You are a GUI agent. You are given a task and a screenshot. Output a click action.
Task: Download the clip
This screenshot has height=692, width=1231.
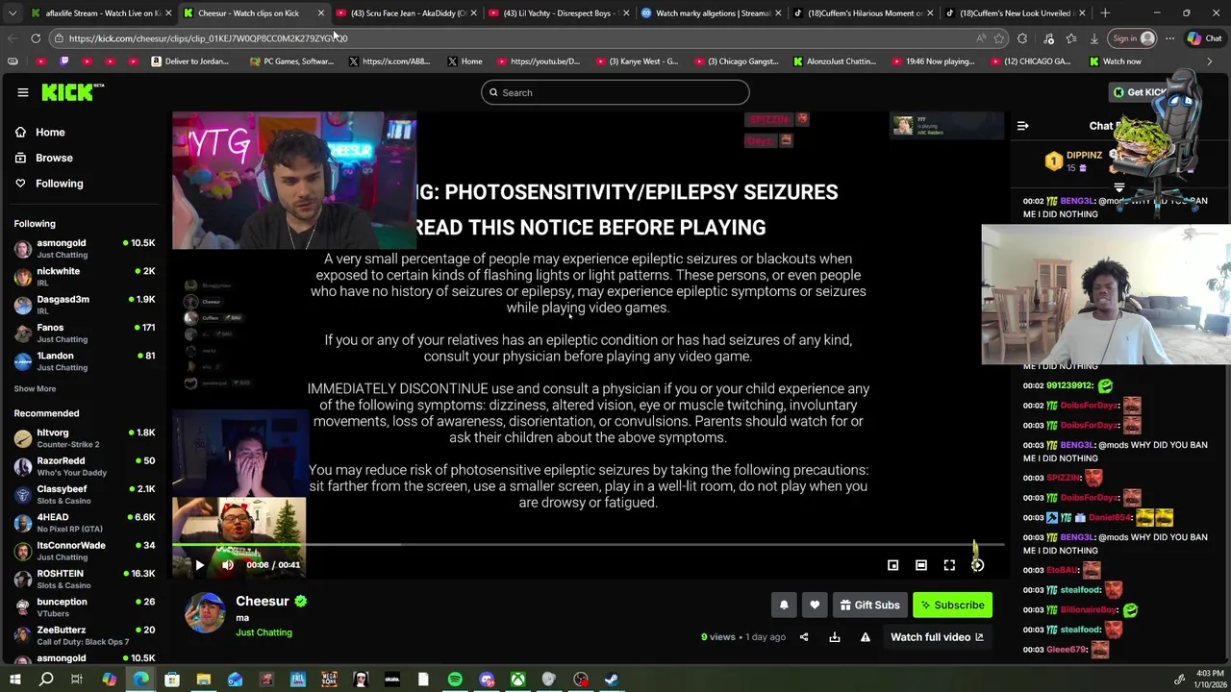point(835,637)
